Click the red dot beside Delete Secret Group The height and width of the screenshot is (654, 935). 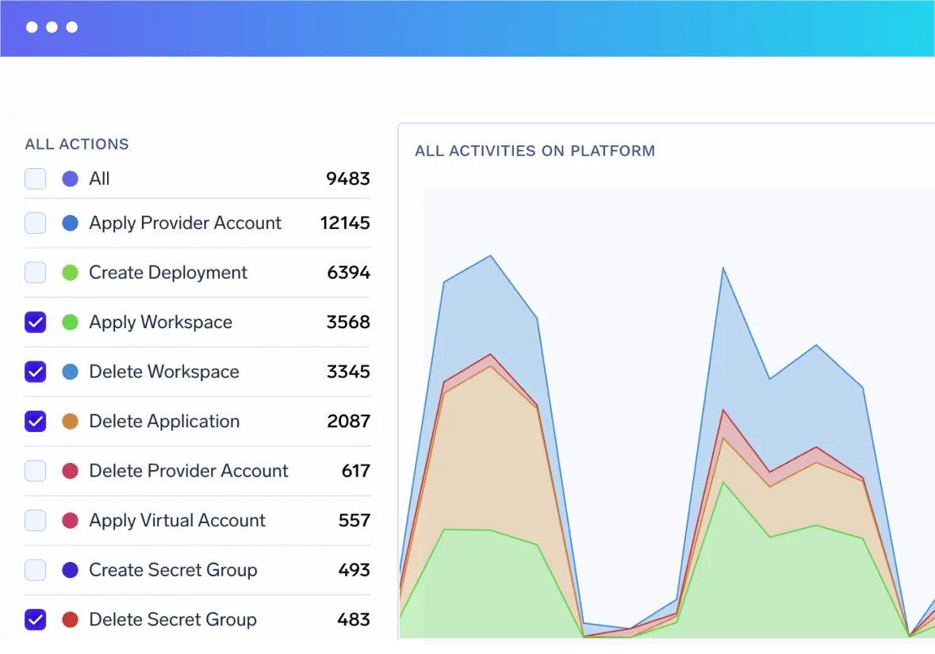click(x=71, y=620)
